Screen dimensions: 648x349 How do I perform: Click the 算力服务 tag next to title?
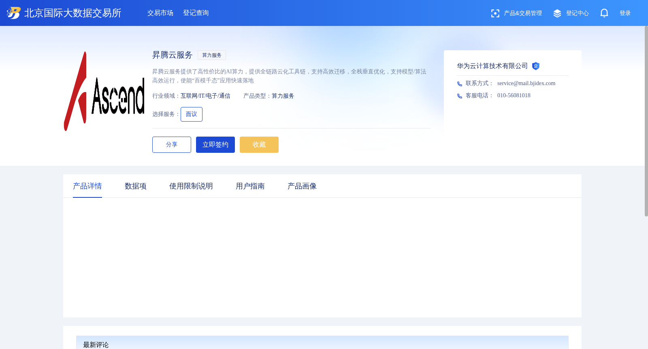[x=212, y=55]
